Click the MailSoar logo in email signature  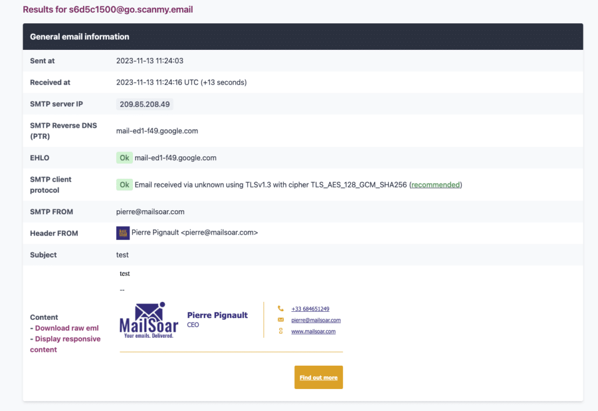click(149, 320)
